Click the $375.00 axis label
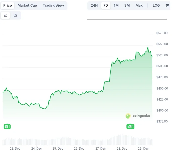172x151 pixels. click(x=162, y=121)
